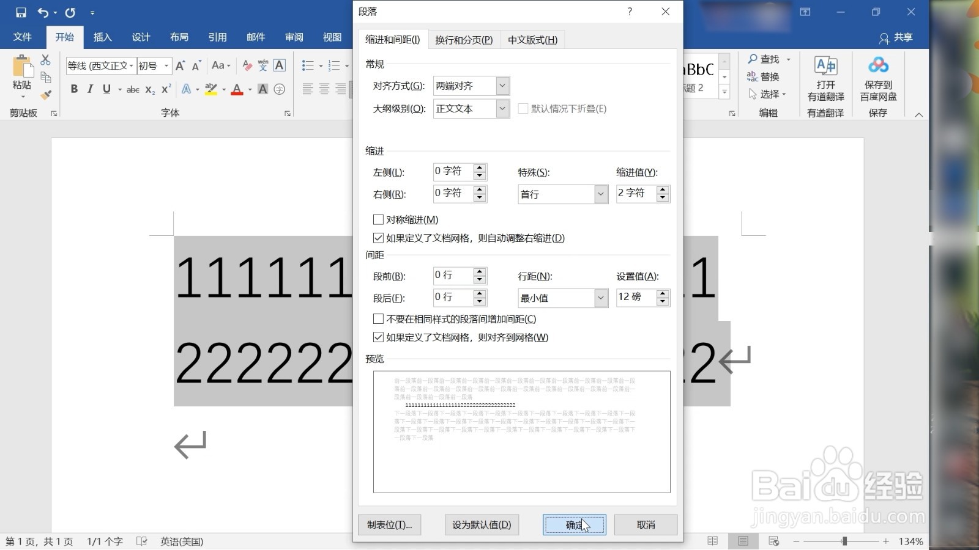Viewport: 979px width, 550px height.
Task: Click the Clear Formatting eraser icon
Action: tap(247, 65)
